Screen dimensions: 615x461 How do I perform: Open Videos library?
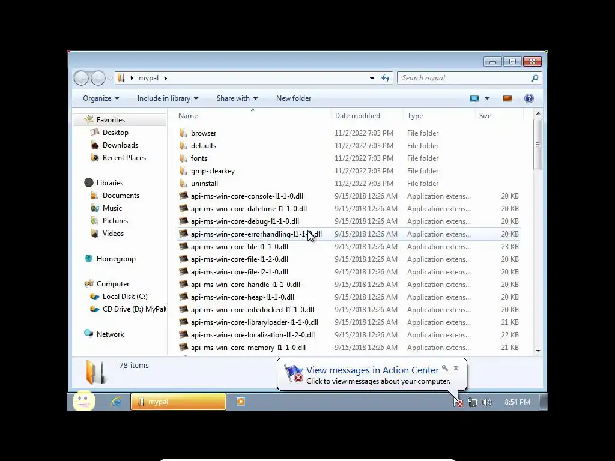113,234
